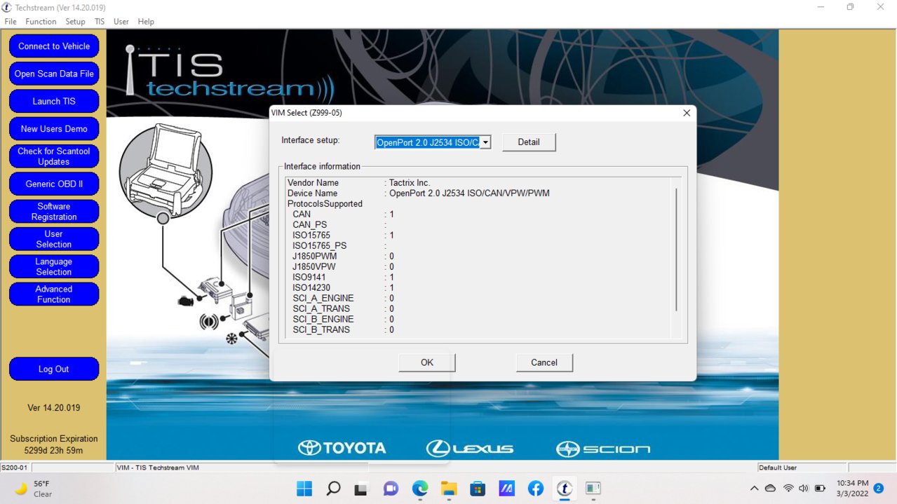Click the battery tray icon

tap(820, 488)
